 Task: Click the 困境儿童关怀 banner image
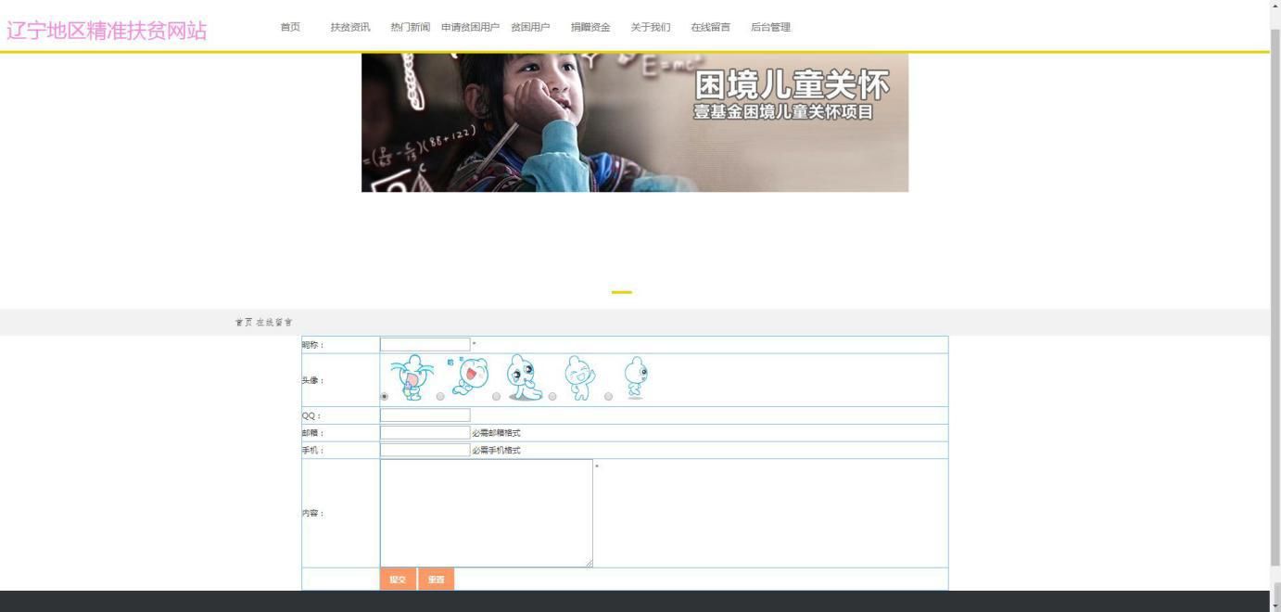(635, 122)
